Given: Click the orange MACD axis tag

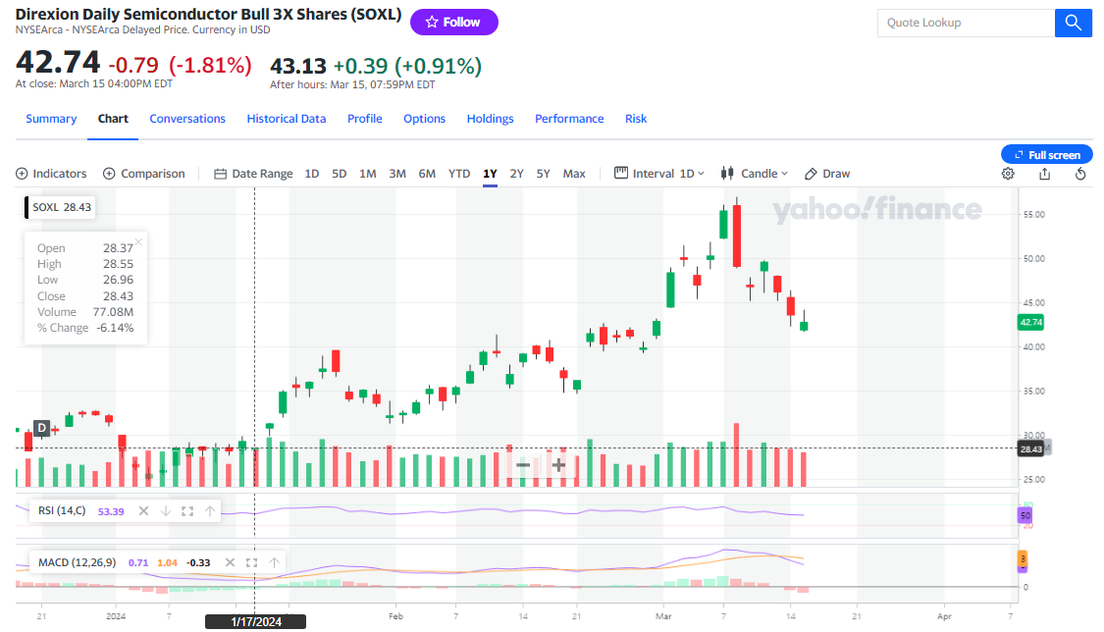Looking at the screenshot, I should (x=1023, y=559).
